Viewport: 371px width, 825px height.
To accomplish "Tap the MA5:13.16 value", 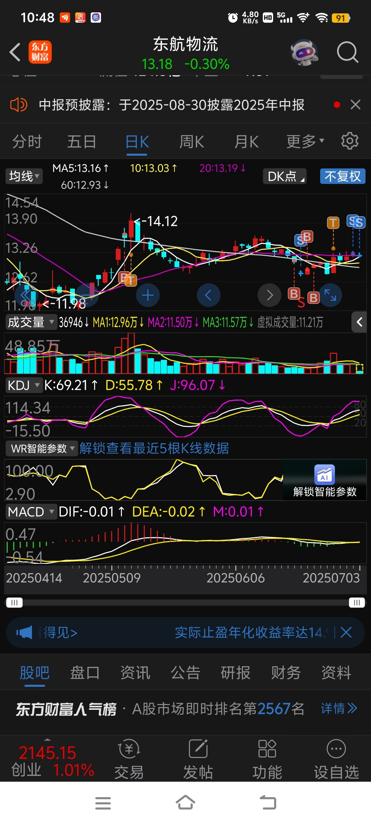I will (x=81, y=168).
